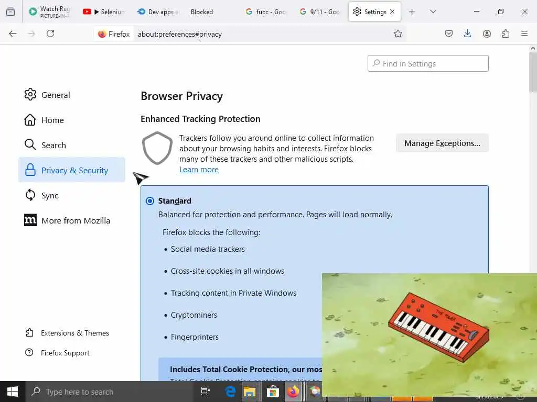Open the Pocket save icon
The width and height of the screenshot is (537, 402).
click(x=449, y=33)
